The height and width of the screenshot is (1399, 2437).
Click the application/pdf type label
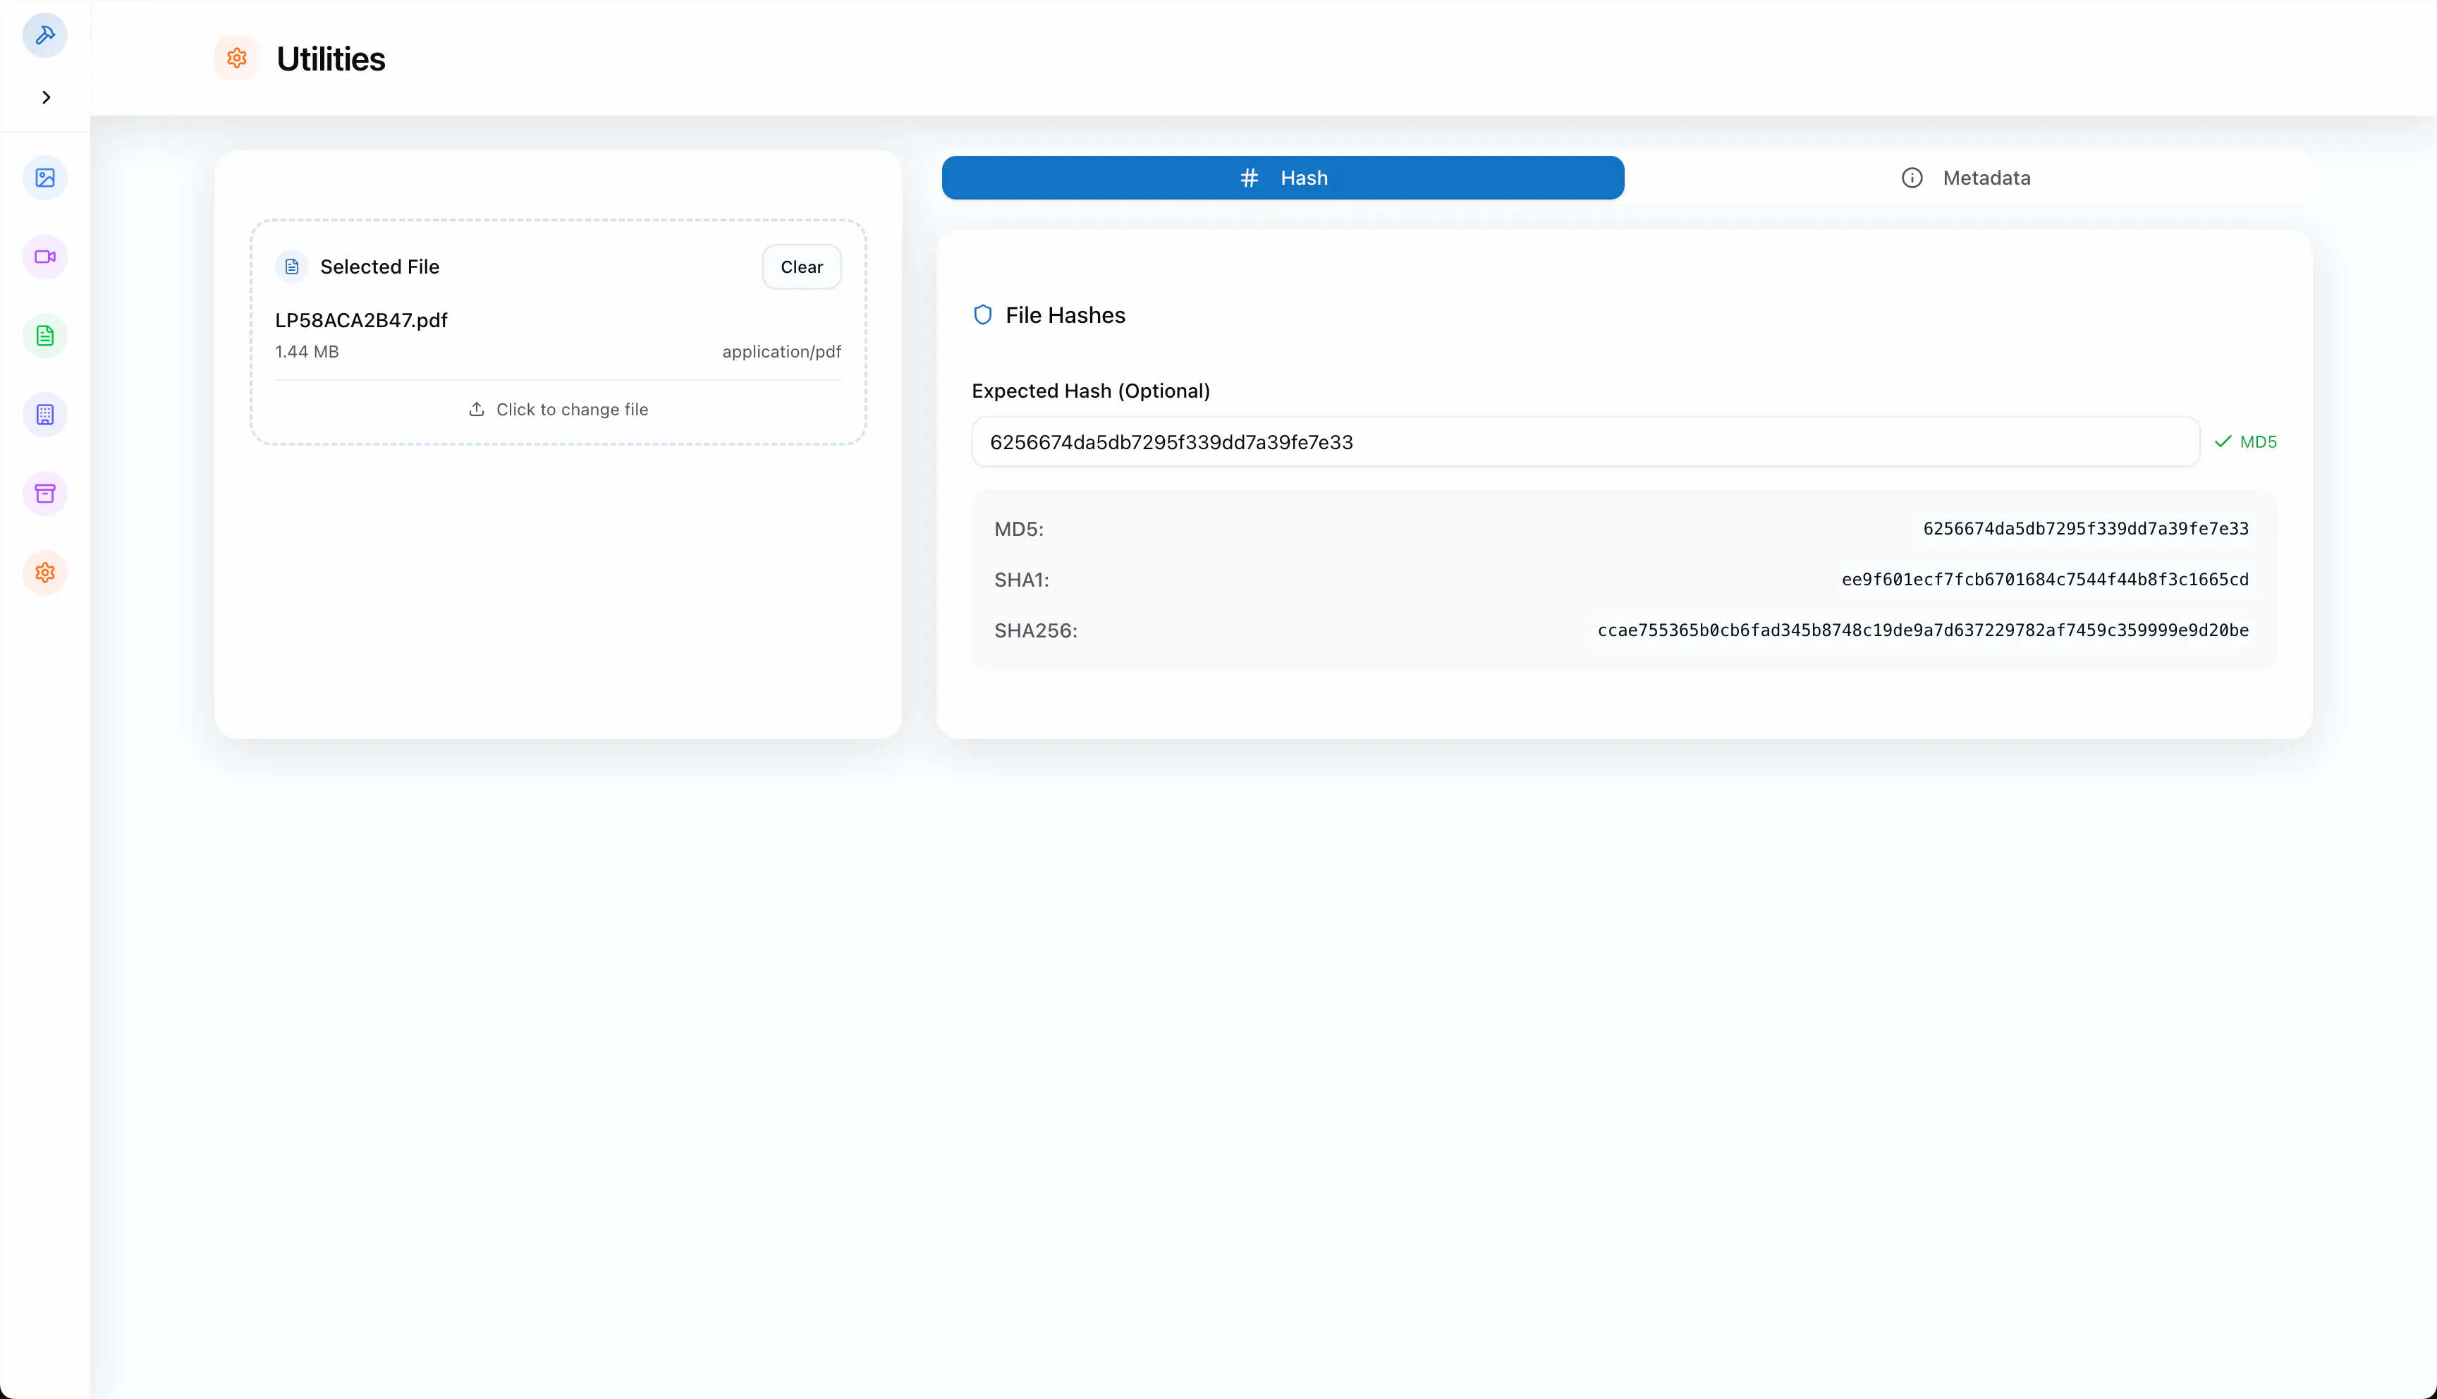coord(781,352)
